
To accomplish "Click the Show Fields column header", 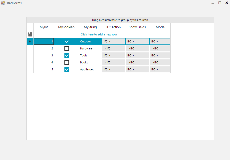I will pyautogui.click(x=137, y=27).
